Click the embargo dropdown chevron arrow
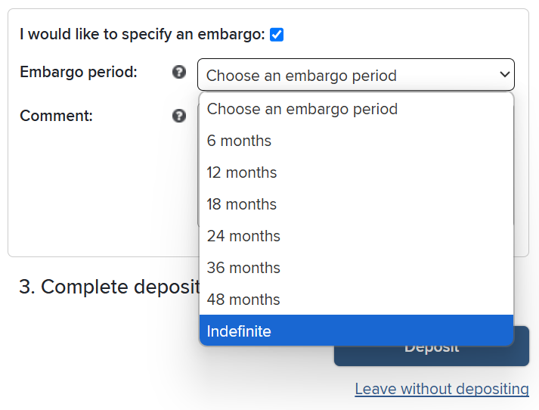Image resolution: width=539 pixels, height=410 pixels. point(505,75)
